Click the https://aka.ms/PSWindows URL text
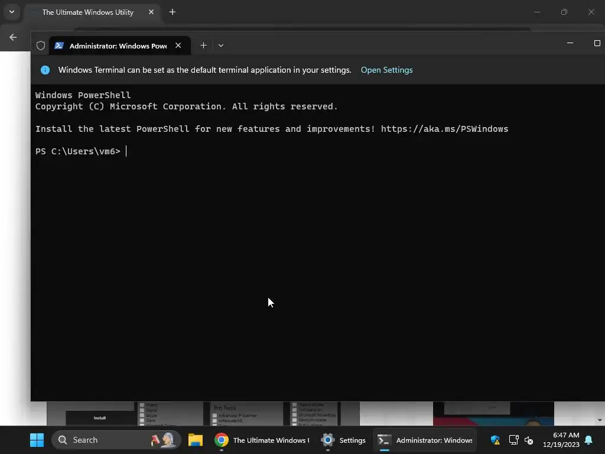Screen dimensions: 605x454 click(x=444, y=129)
